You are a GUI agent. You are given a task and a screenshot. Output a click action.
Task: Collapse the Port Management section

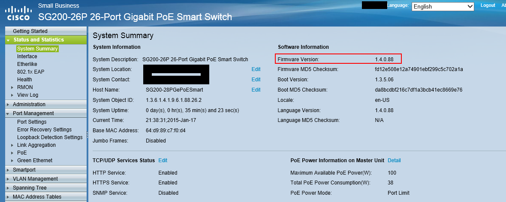click(x=46, y=113)
